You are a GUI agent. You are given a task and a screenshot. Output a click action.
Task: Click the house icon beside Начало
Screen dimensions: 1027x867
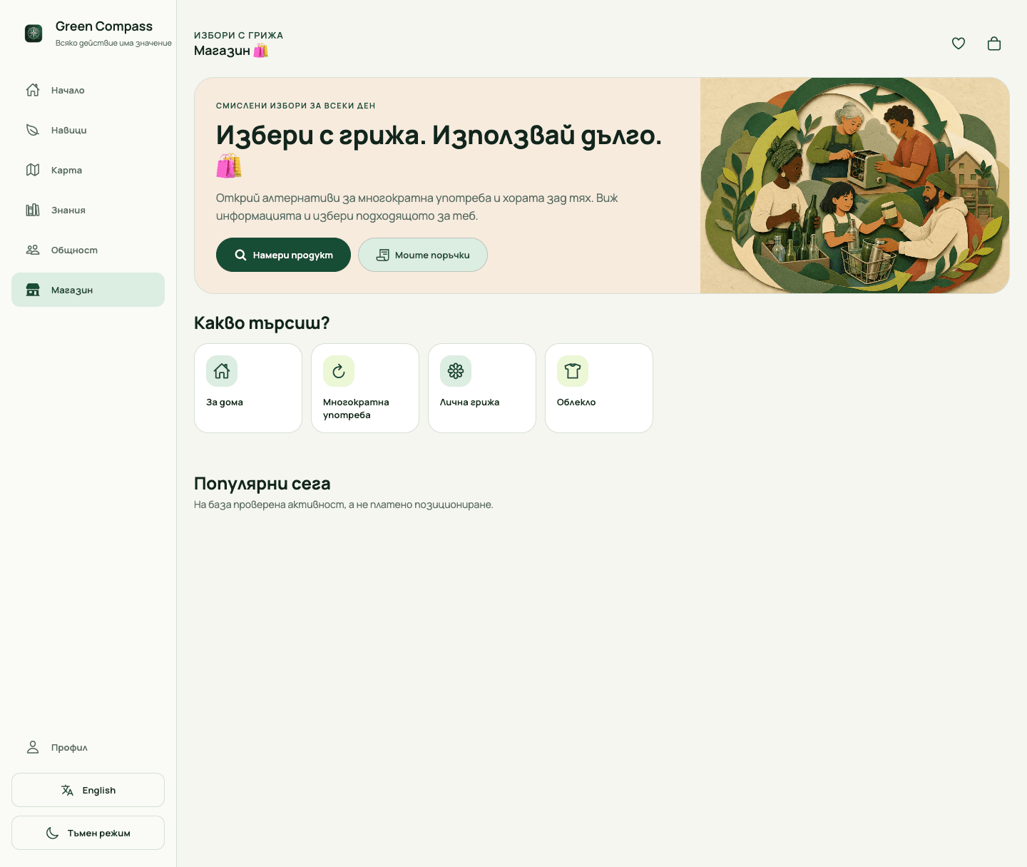tap(33, 90)
